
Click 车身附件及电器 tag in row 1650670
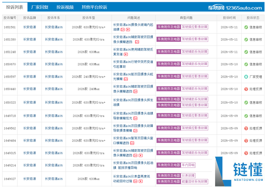[x=169, y=64]
